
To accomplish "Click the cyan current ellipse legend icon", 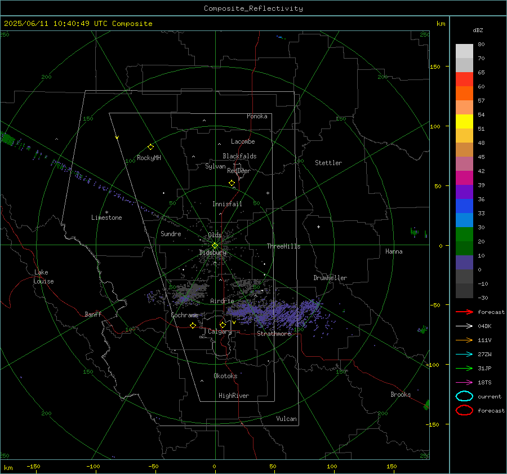I will (x=464, y=396).
